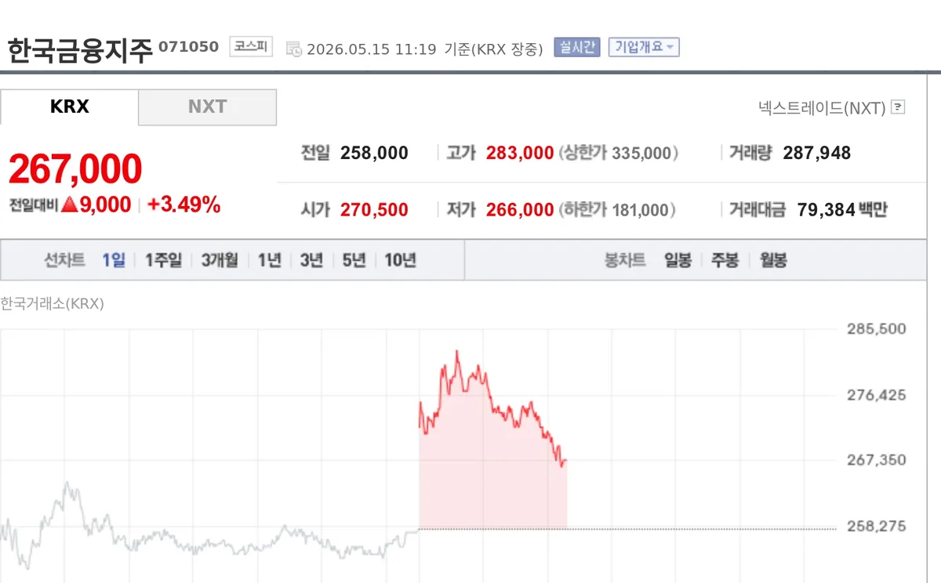Switch to the NXT tab
941x583 pixels.
coord(208,107)
